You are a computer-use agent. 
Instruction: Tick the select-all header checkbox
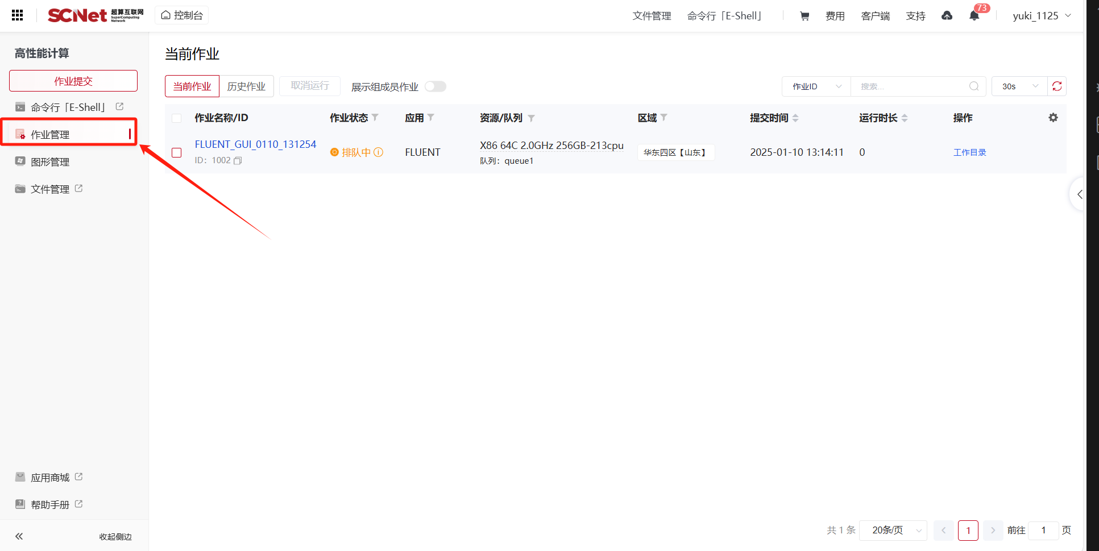(x=177, y=118)
